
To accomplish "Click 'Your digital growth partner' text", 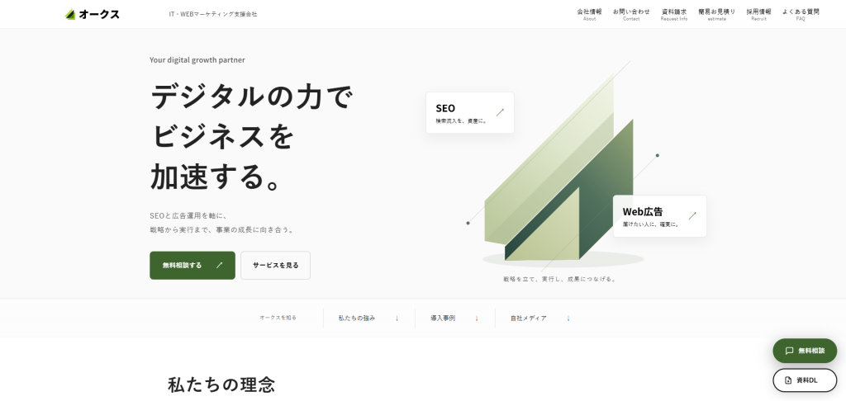I will point(197,60).
